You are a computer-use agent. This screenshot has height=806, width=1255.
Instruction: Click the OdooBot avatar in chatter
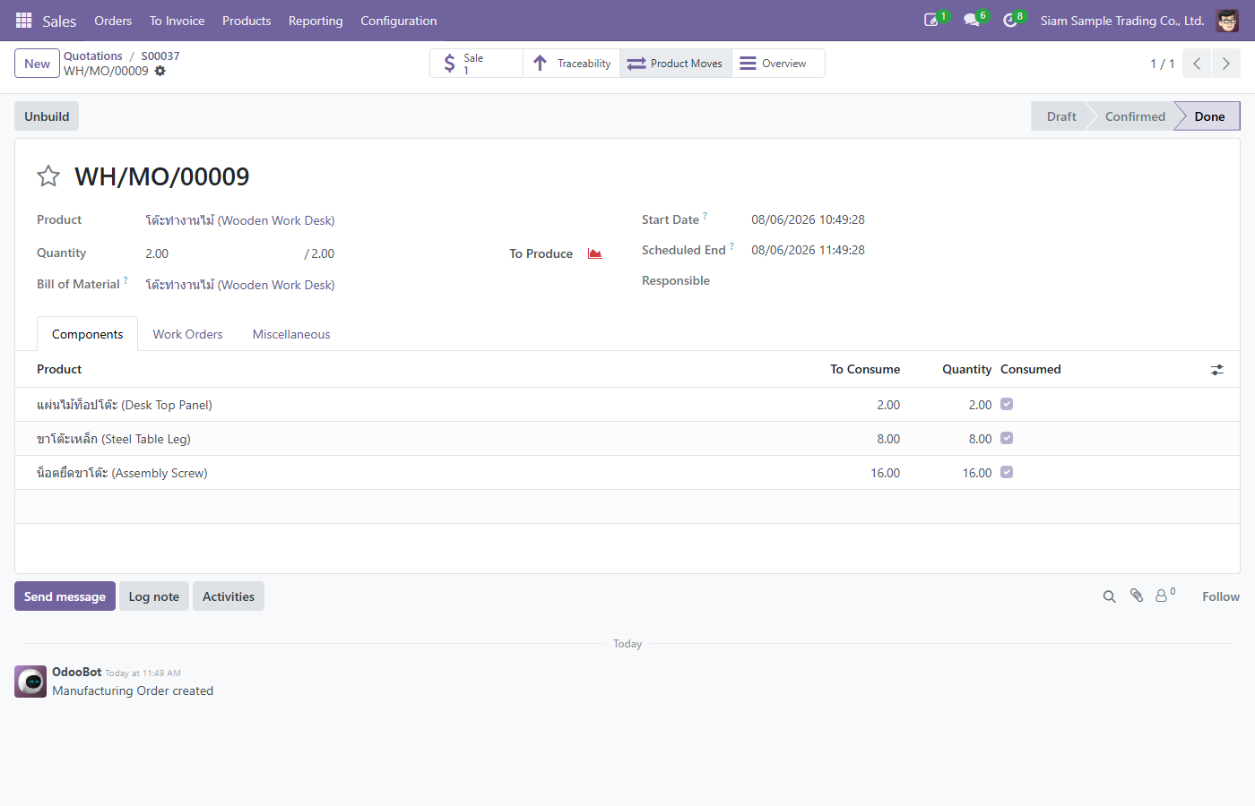pyautogui.click(x=30, y=682)
